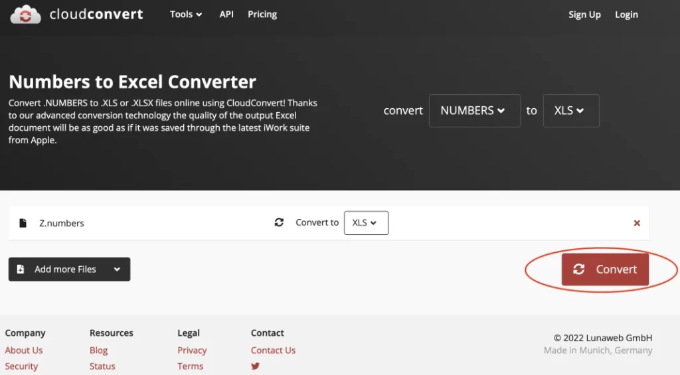Open the Tools dropdown menu

coord(186,15)
